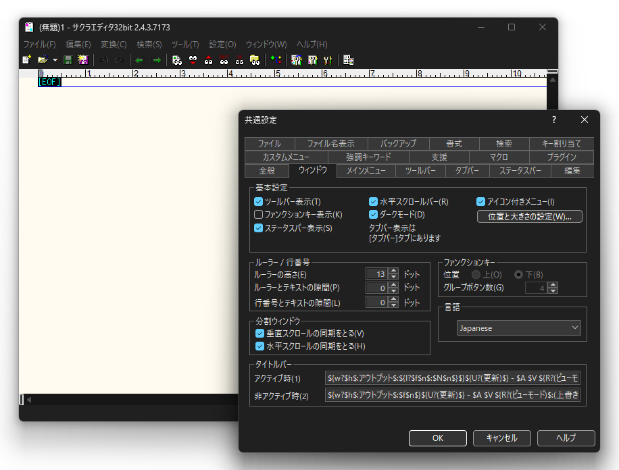This screenshot has width=619, height=470.
Task: Open the 言語 Japanese dropdown
Action: tap(519, 328)
